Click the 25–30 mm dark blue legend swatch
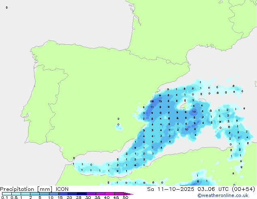This screenshot has height=199, width=257. (x=82, y=194)
